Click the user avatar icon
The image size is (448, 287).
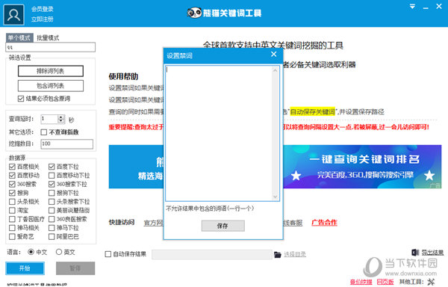[13, 15]
